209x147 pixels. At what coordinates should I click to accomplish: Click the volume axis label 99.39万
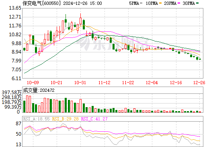pyautogui.click(x=13, y=107)
